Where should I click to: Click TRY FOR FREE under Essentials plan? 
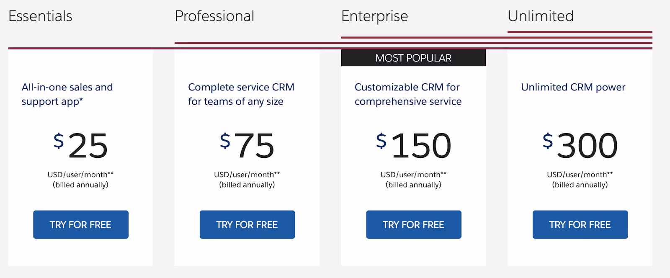(80, 224)
